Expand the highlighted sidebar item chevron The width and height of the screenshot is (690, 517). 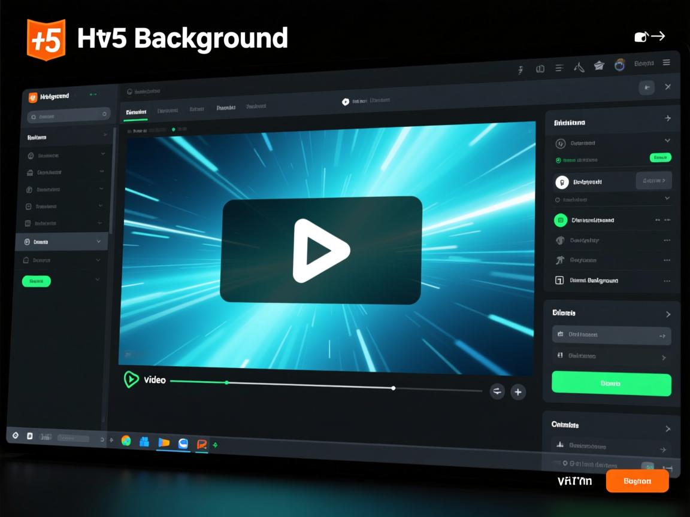[98, 242]
